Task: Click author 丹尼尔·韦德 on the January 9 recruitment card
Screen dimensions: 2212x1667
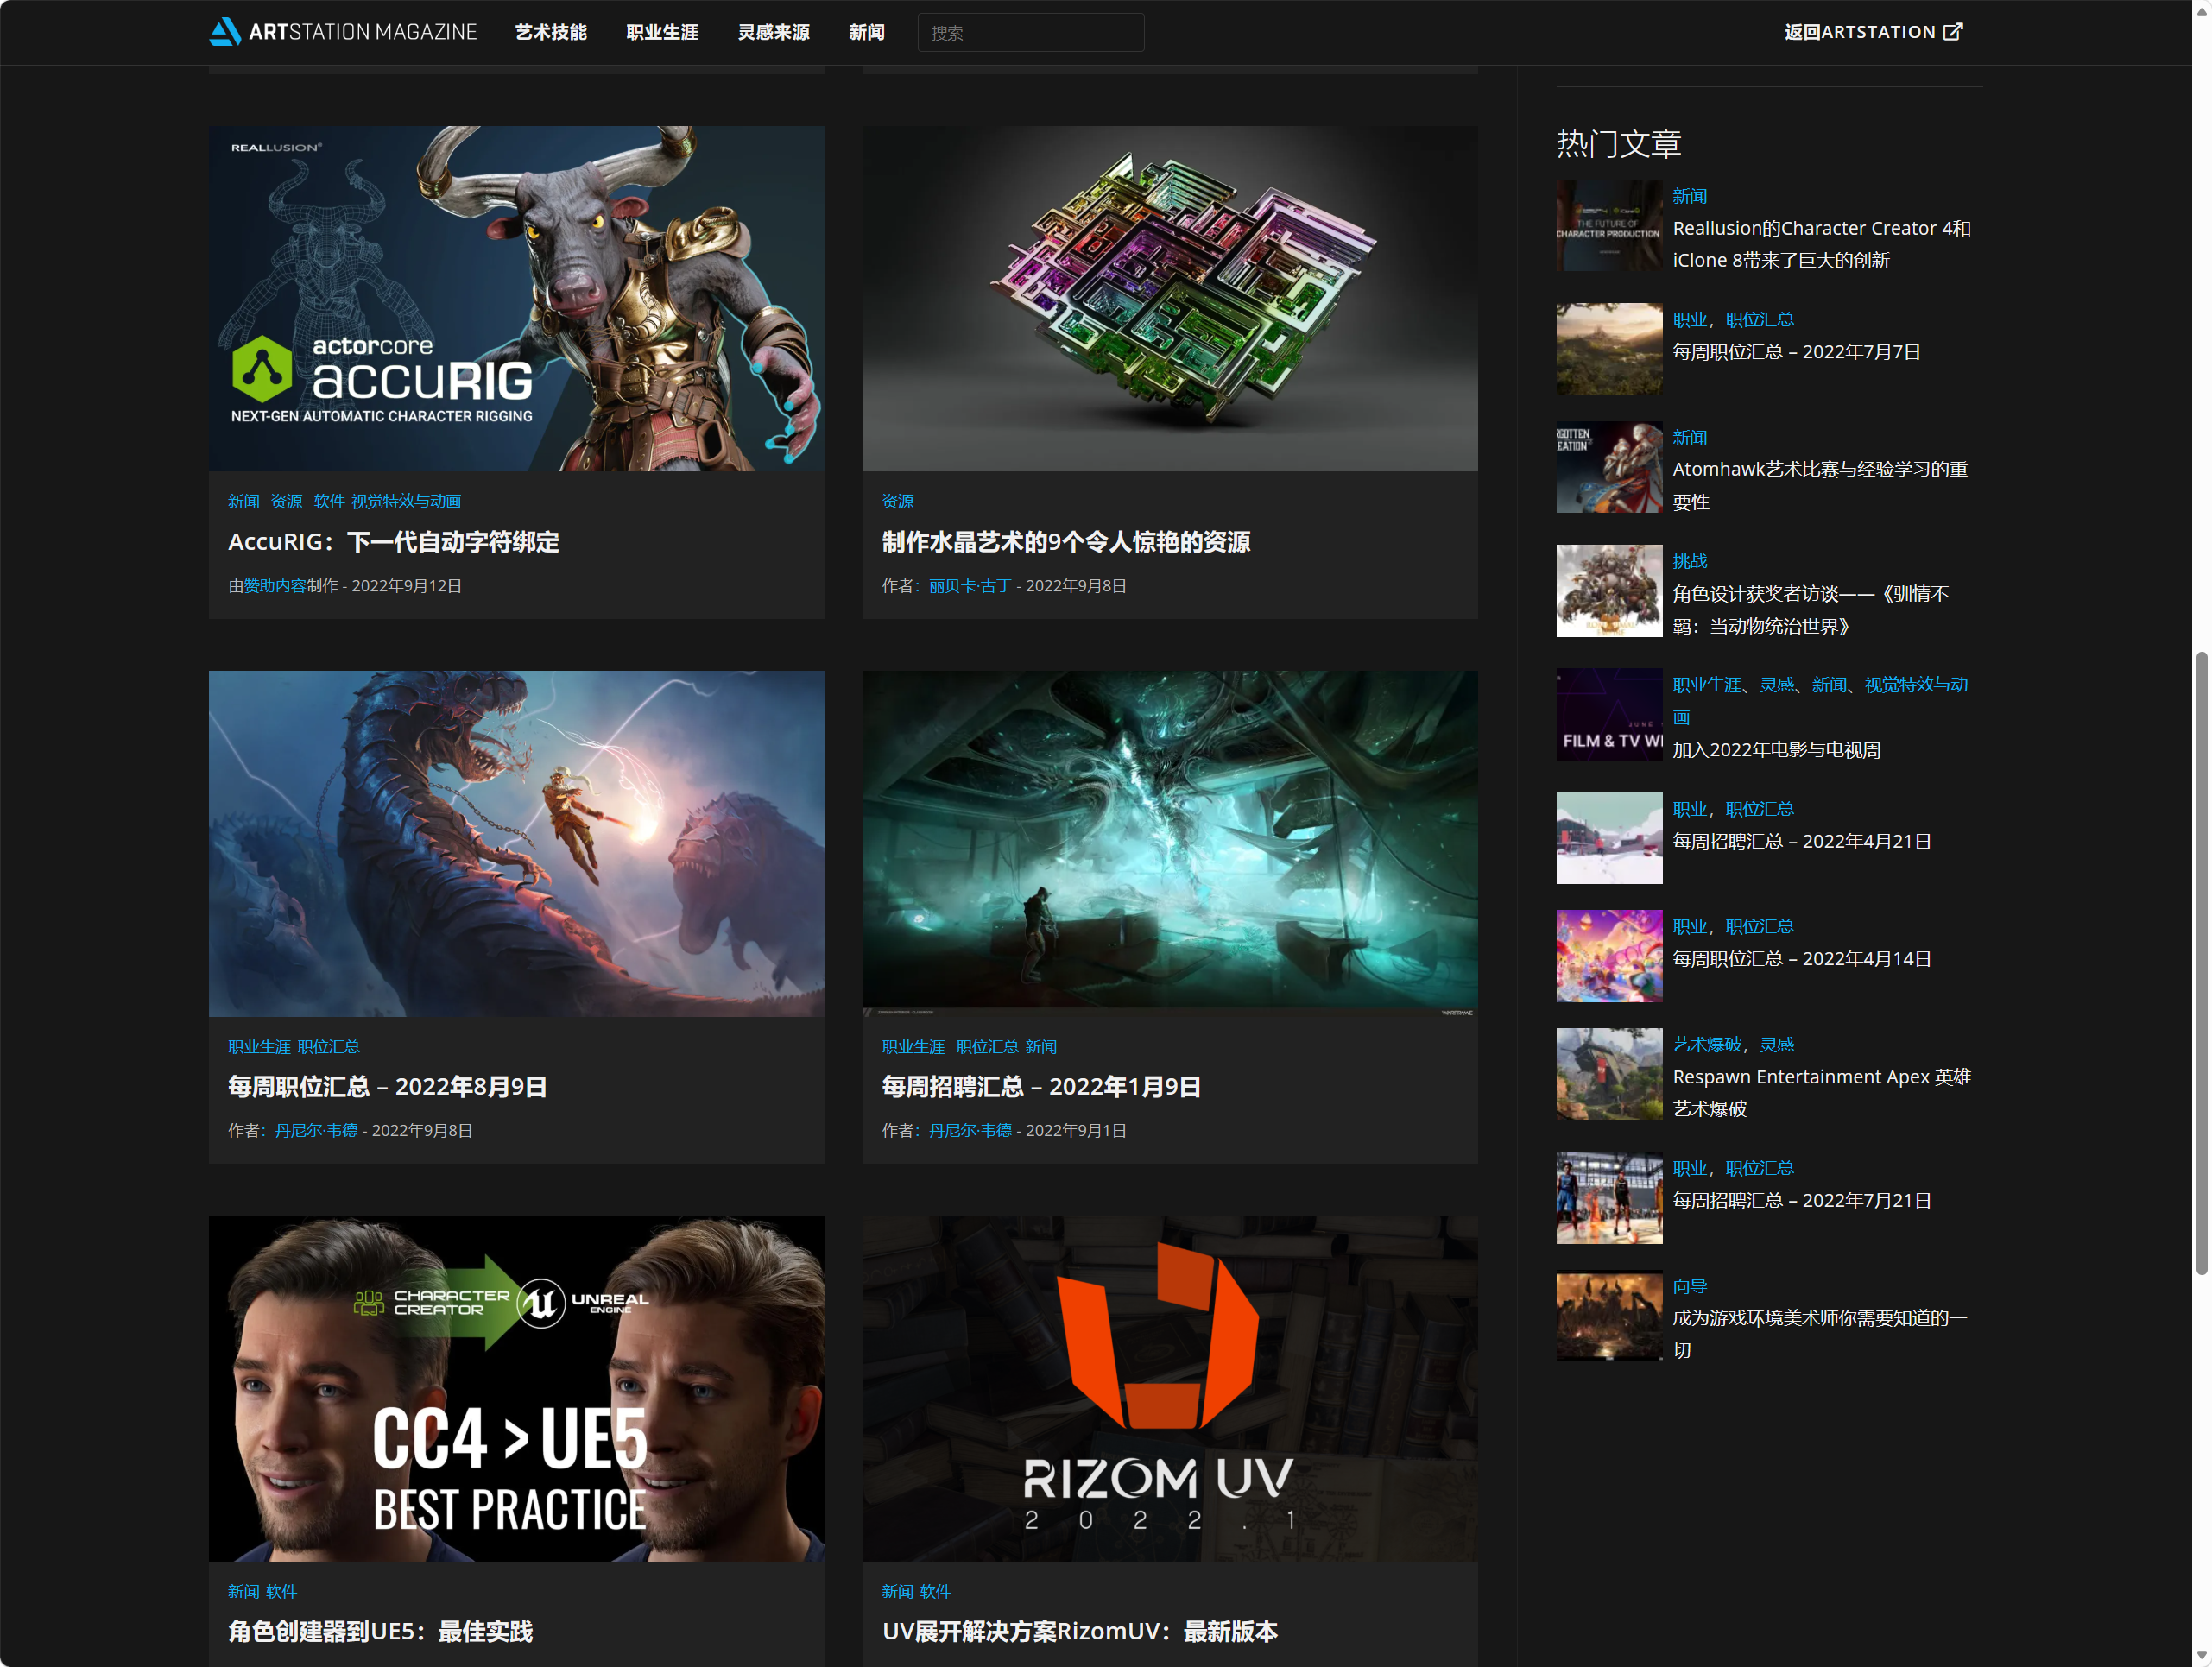Action: [970, 1130]
